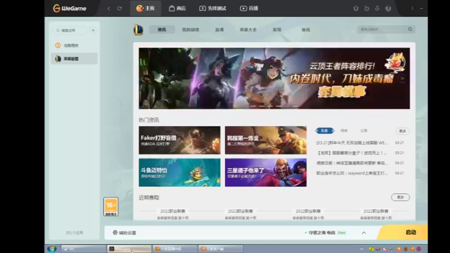This screenshot has height=253, width=450.
Task: Click the pink round tray icon
Action: coord(419,249)
